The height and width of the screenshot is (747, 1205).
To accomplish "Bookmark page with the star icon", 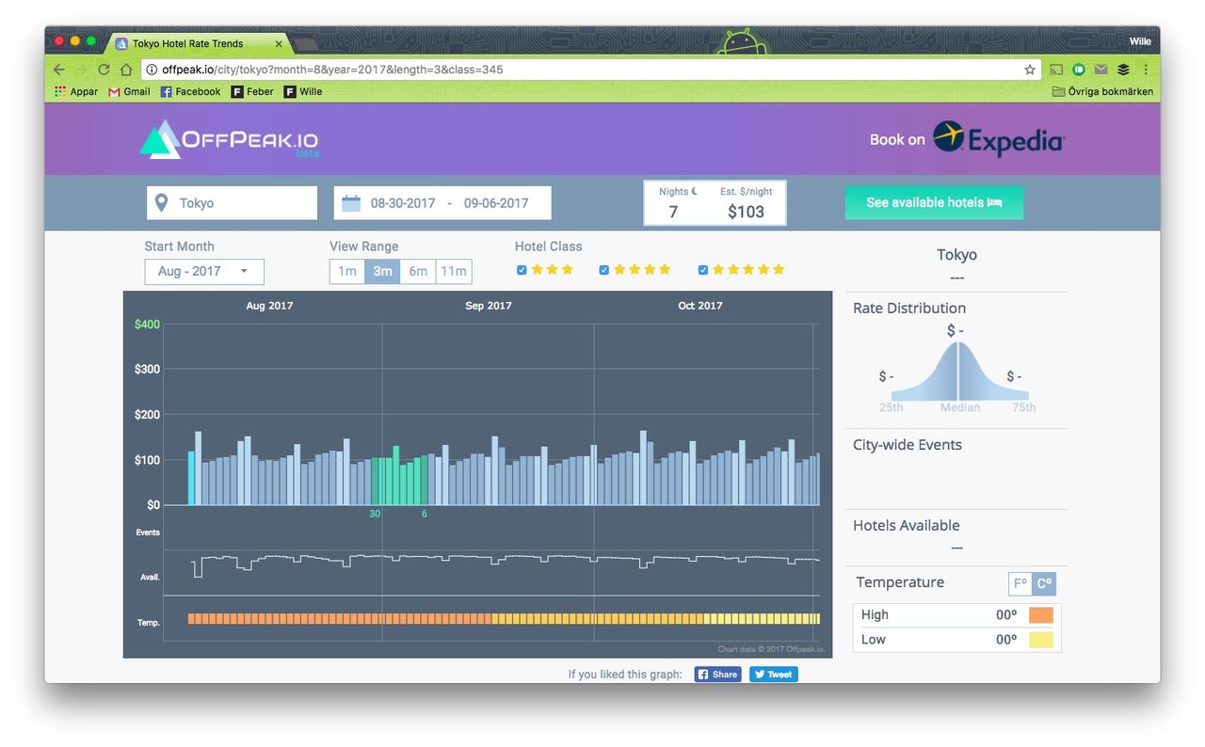I will click(x=1030, y=70).
